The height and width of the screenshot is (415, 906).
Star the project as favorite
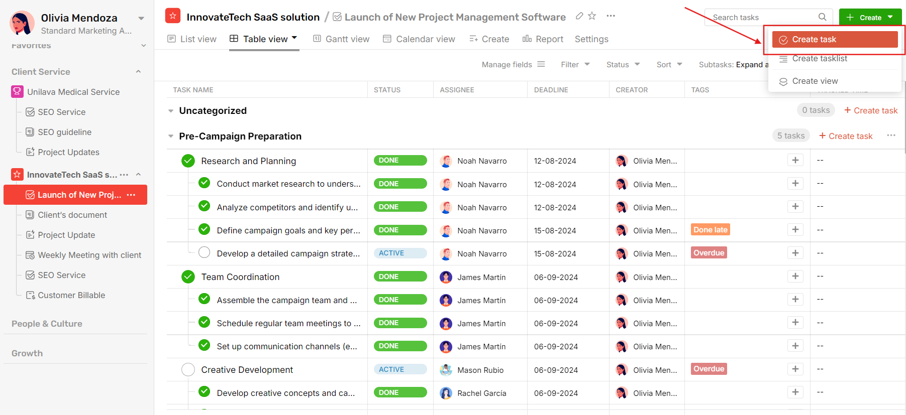(592, 16)
